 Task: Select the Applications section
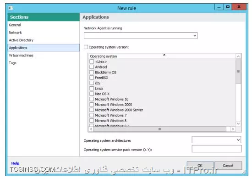tap(44, 48)
